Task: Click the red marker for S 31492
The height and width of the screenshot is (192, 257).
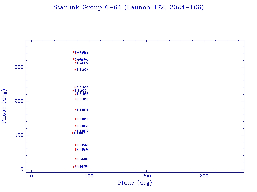Action: point(76,159)
